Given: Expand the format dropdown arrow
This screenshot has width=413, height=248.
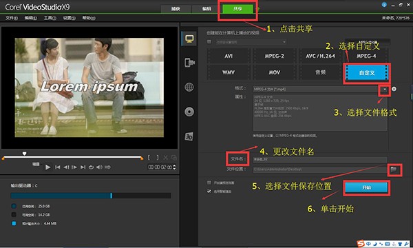Looking at the screenshot, I should tap(385, 89).
